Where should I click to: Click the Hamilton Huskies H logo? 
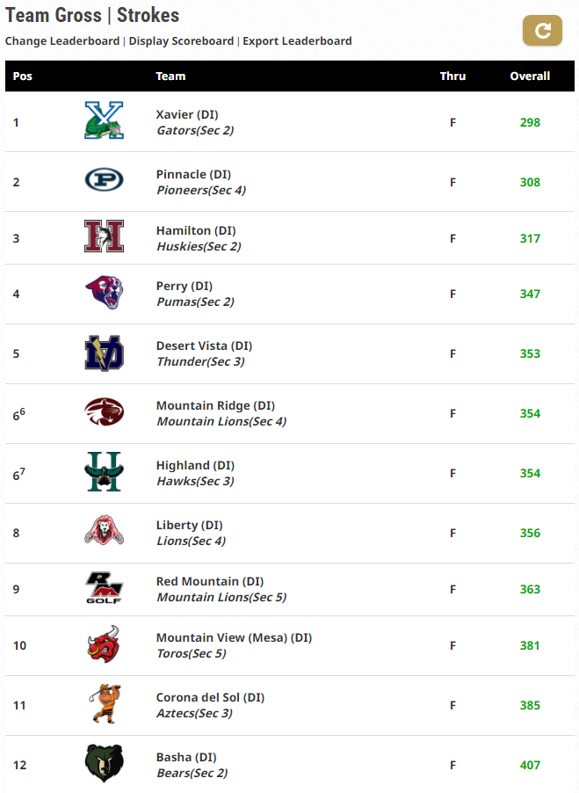coord(104,236)
